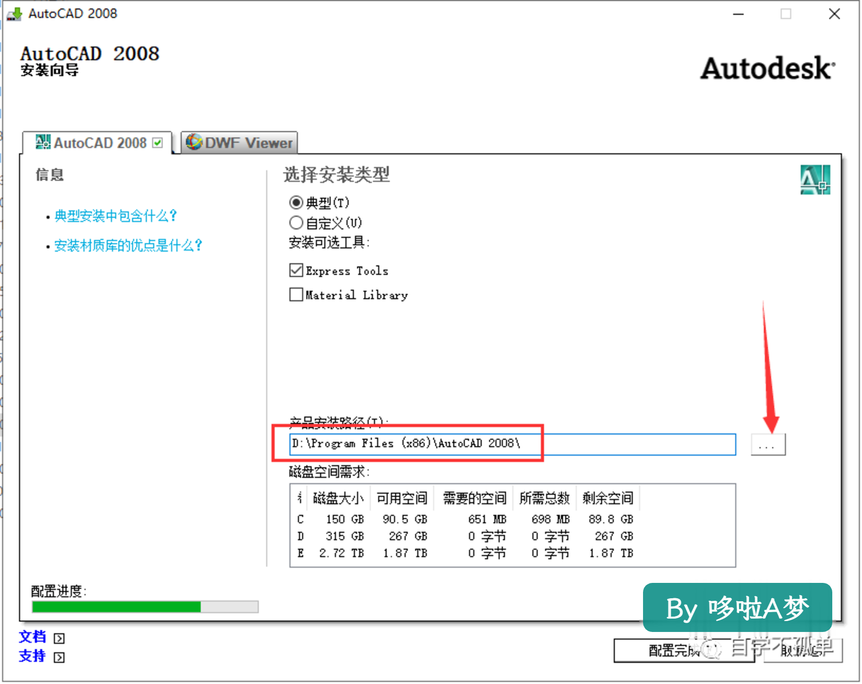
Task: Close the AutoCAD 2008 installer window
Action: point(834,14)
